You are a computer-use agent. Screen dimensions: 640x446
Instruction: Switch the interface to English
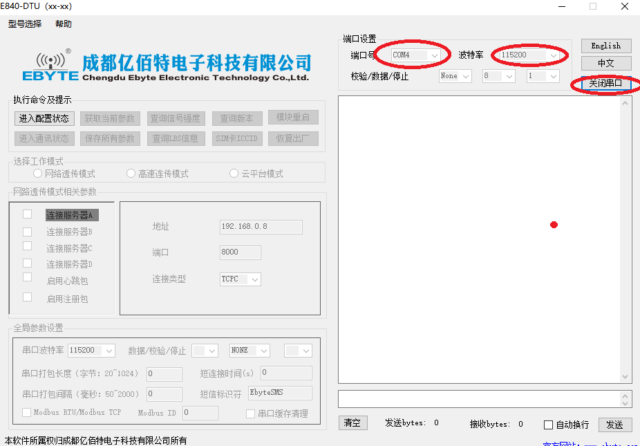coord(605,46)
